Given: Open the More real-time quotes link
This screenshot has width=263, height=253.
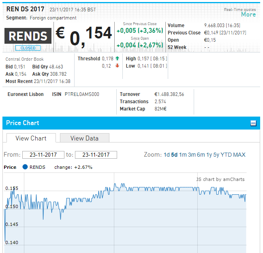Looking at the screenshot, I should 248,15.
